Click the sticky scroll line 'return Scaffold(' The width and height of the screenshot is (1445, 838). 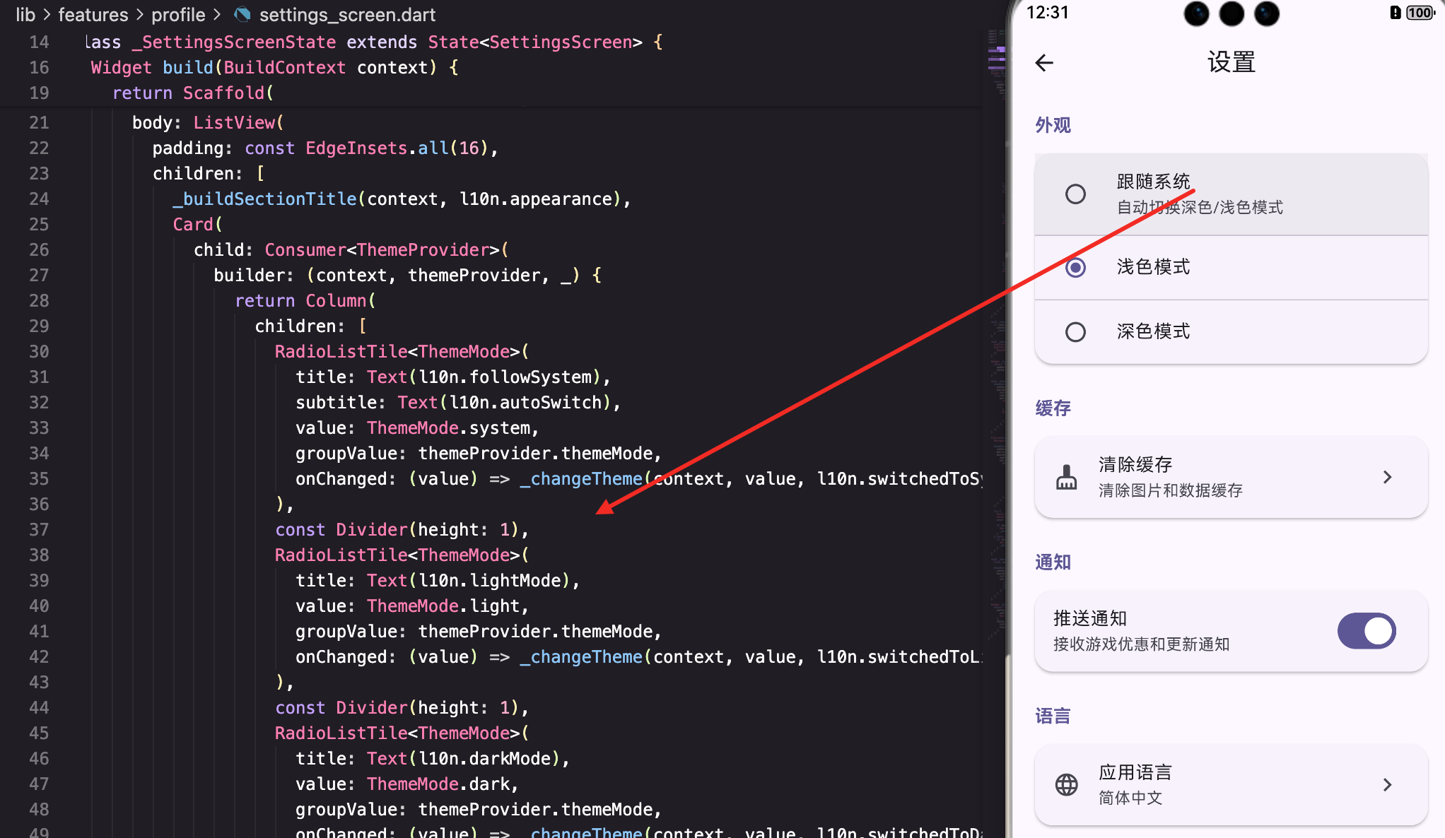click(192, 93)
